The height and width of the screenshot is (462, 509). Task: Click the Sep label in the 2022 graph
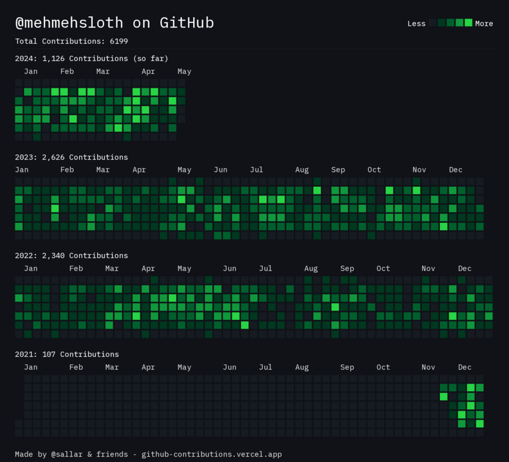click(x=347, y=268)
